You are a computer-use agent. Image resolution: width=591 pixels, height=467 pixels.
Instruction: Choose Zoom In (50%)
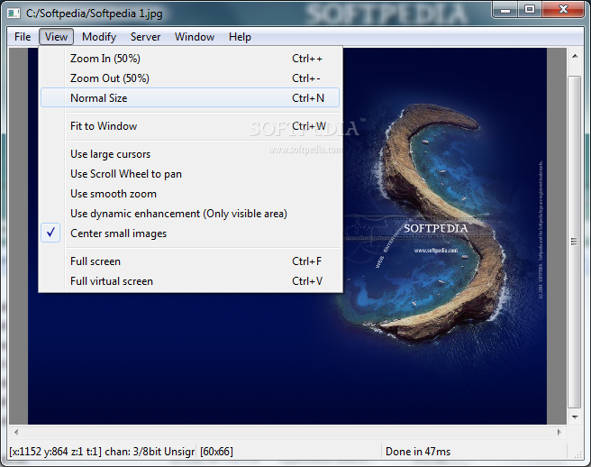(x=190, y=59)
